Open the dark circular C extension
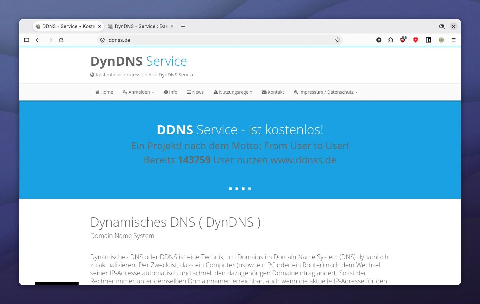The width and height of the screenshot is (480, 304). point(379,40)
